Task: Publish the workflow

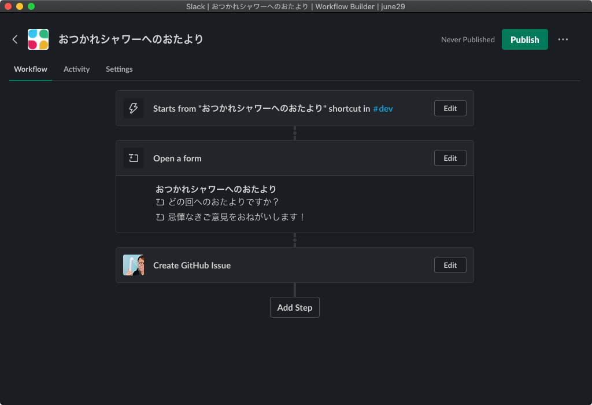Action: tap(524, 39)
